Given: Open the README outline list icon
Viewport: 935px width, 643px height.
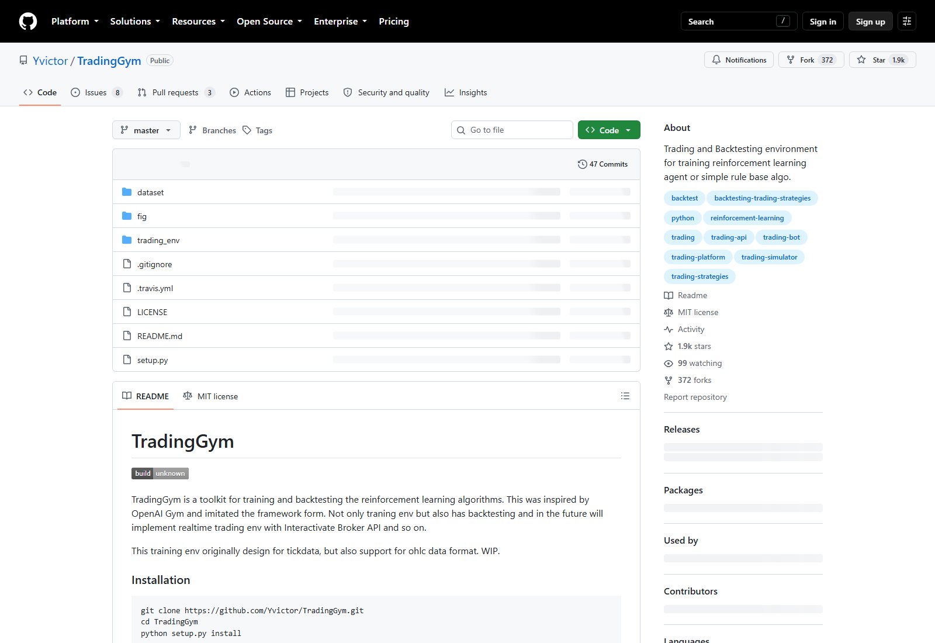Looking at the screenshot, I should (x=625, y=396).
